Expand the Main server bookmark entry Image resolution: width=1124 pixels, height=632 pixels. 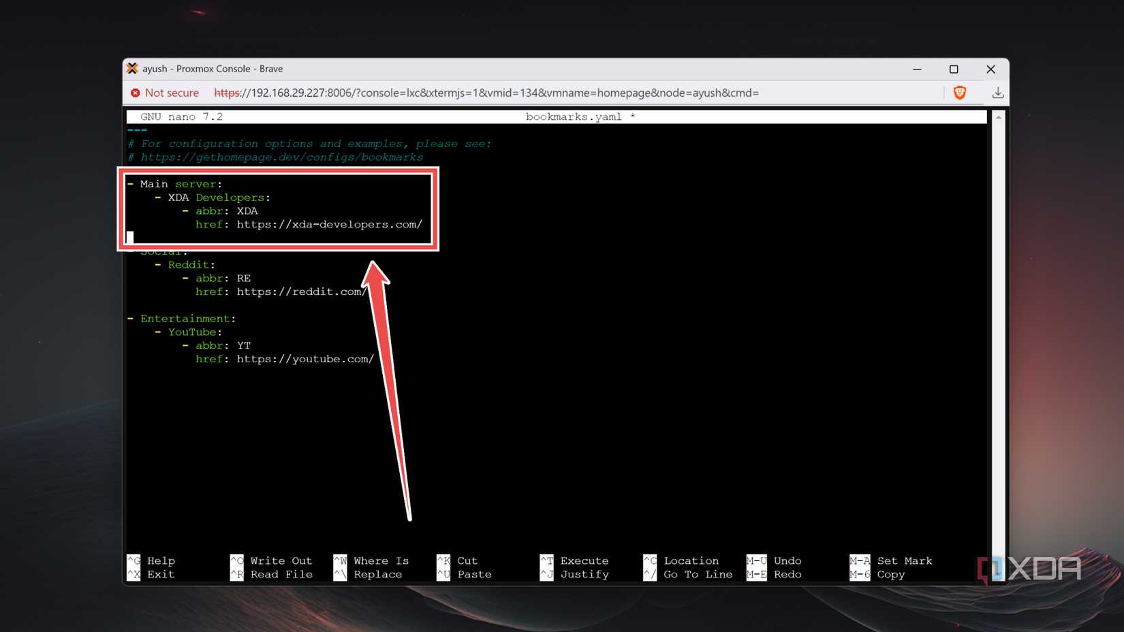[x=181, y=183]
